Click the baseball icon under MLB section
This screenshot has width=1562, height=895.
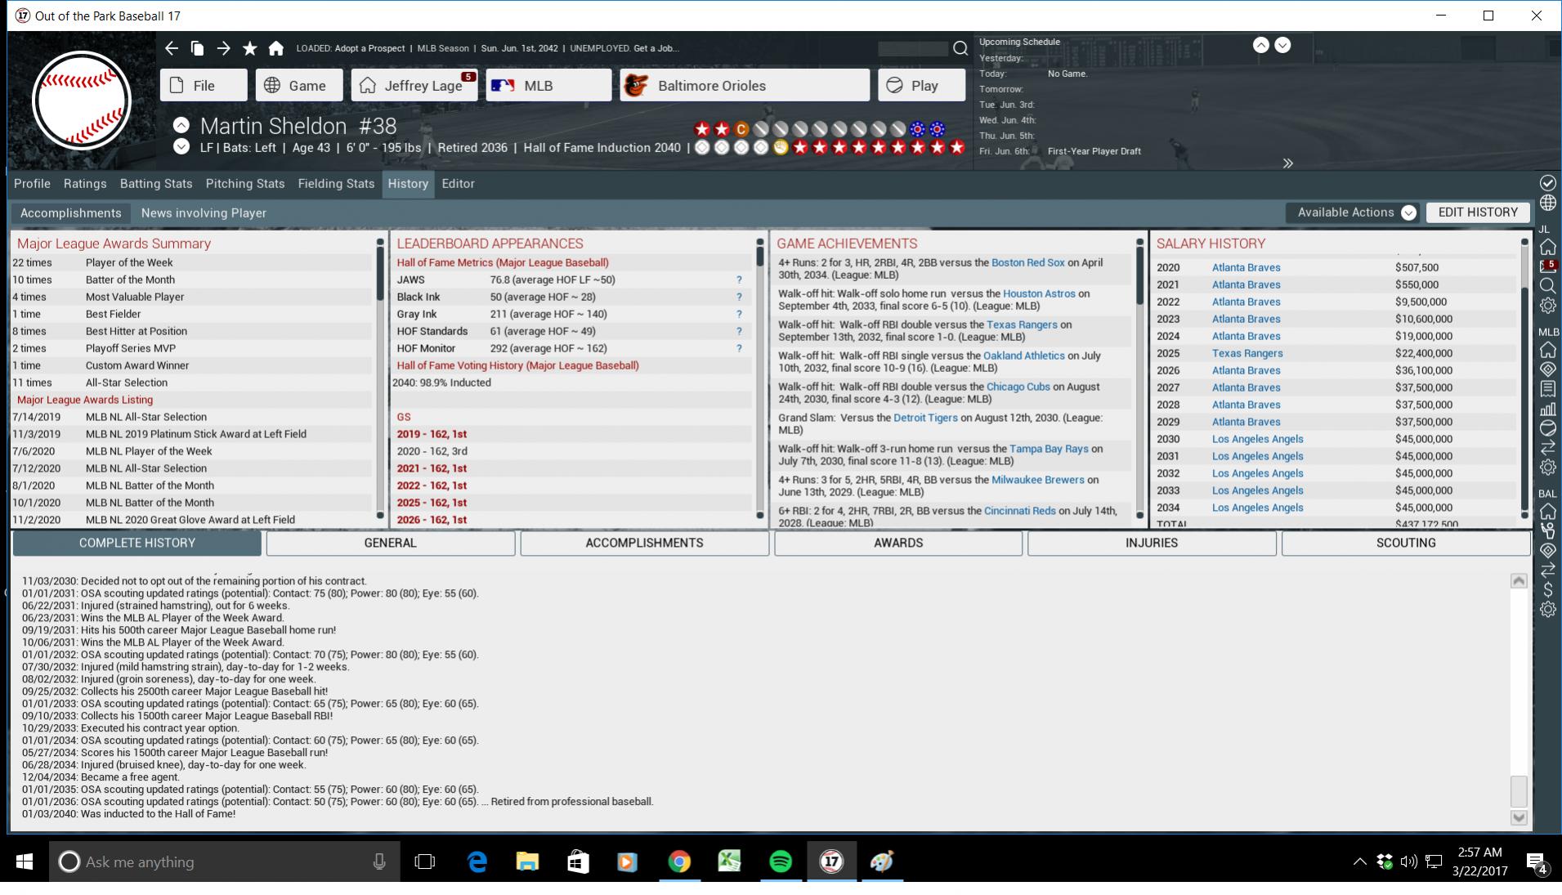coord(1547,428)
